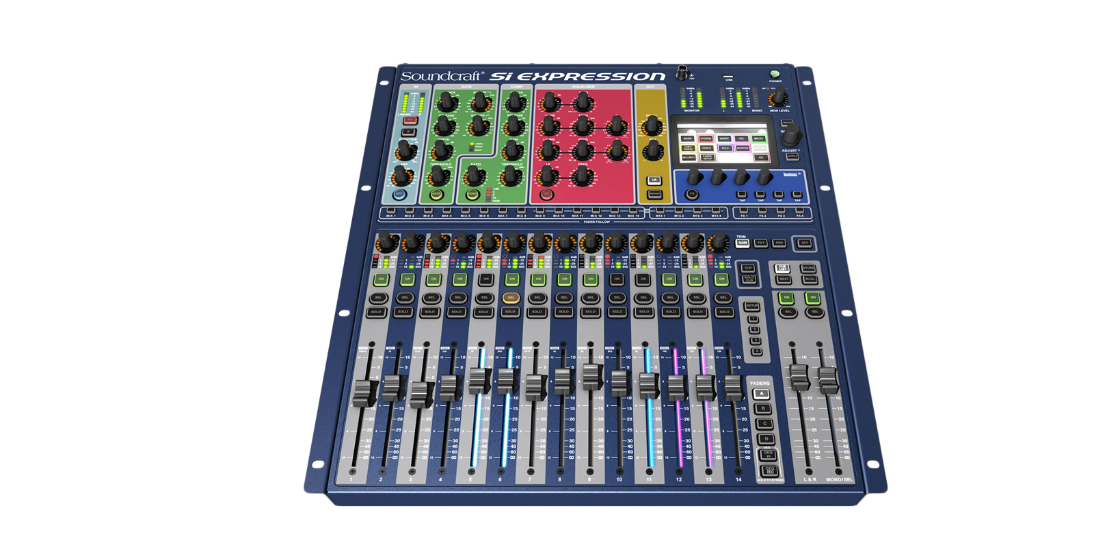
Task: Toggle channel 1 ON button
Action: pos(381,279)
